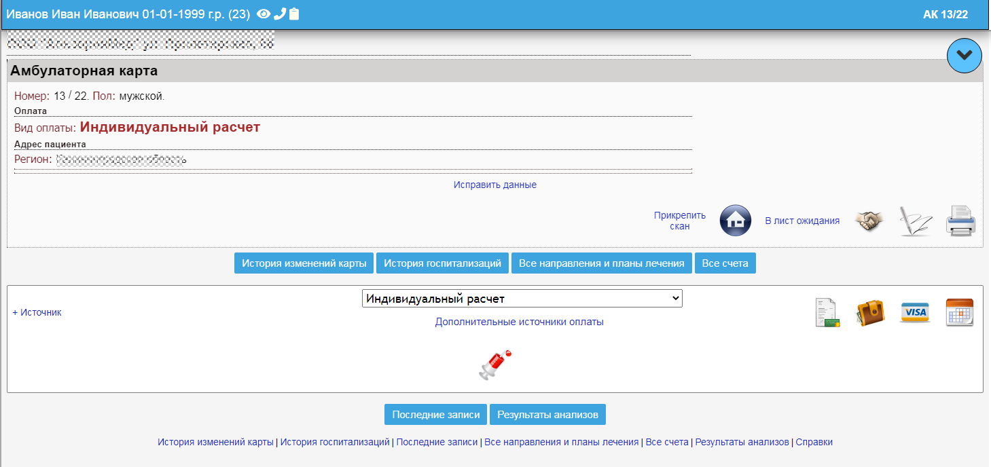Click the printer icon
This screenshot has width=991, height=467.
point(960,221)
